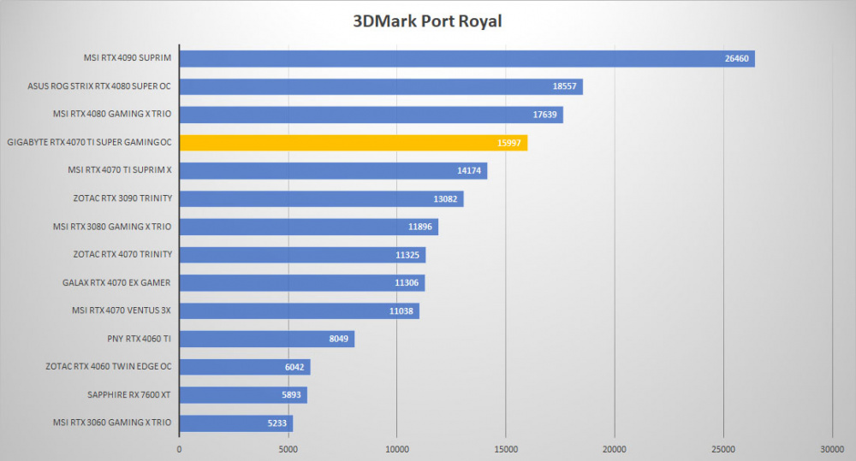Select the MSI RTX 4080 GAMING X TRIO label

[x=112, y=114]
